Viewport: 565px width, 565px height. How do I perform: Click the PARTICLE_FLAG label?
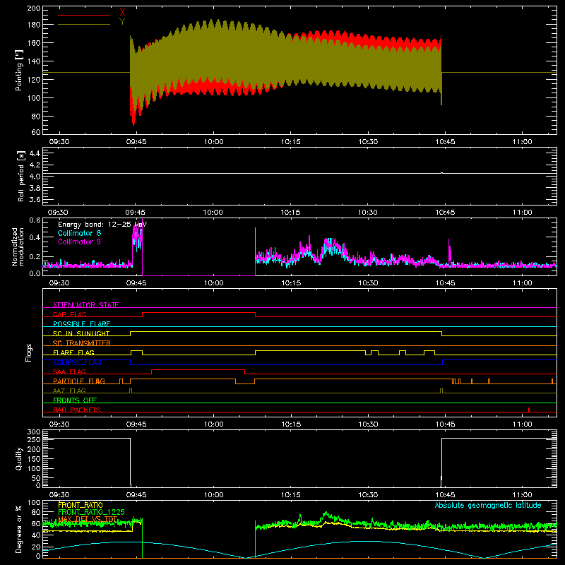(x=79, y=381)
